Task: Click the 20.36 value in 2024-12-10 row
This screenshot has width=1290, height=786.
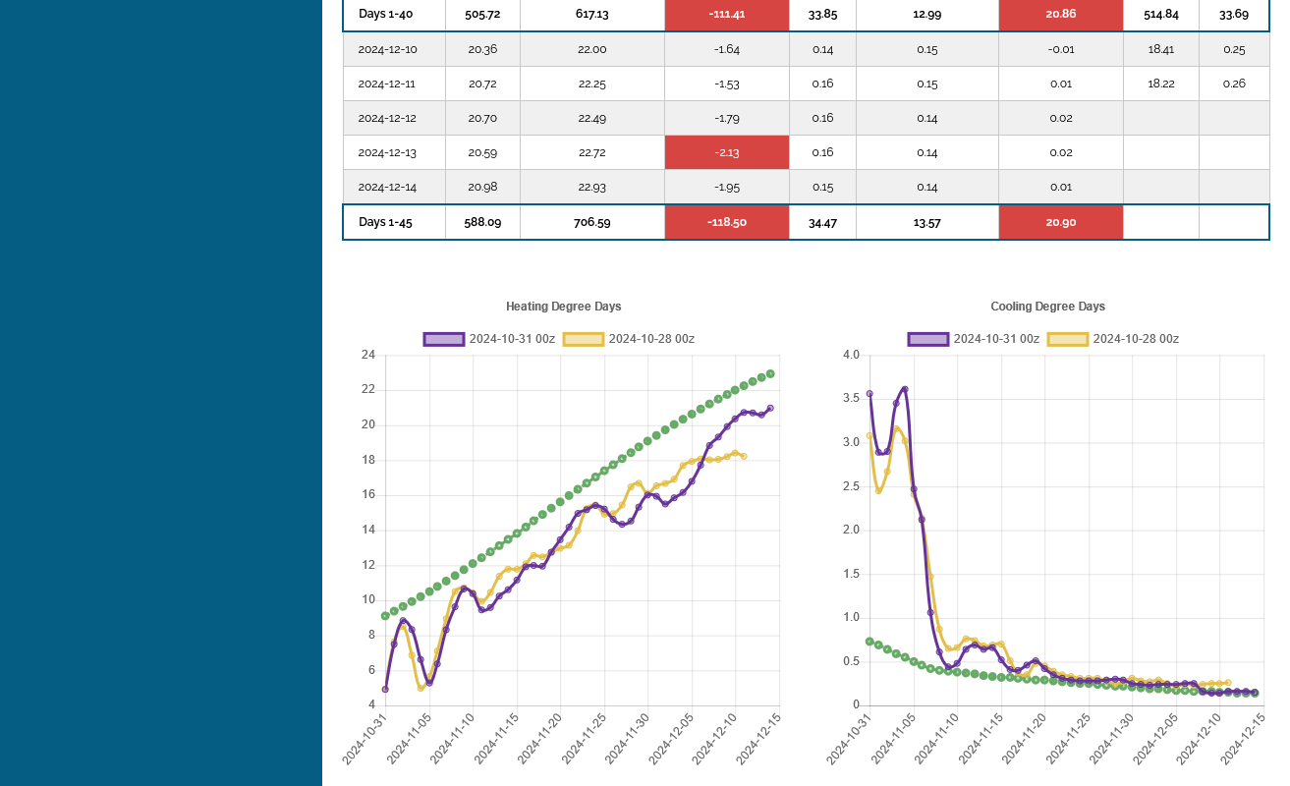Action: (482, 49)
